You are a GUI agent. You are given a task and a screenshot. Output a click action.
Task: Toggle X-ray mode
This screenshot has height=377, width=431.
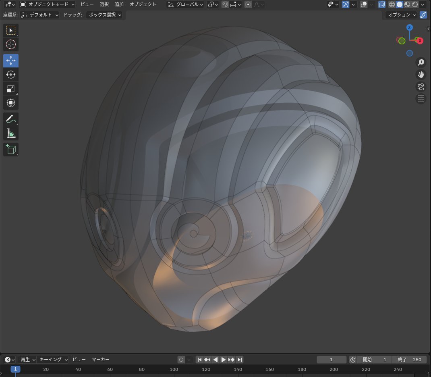(382, 4)
